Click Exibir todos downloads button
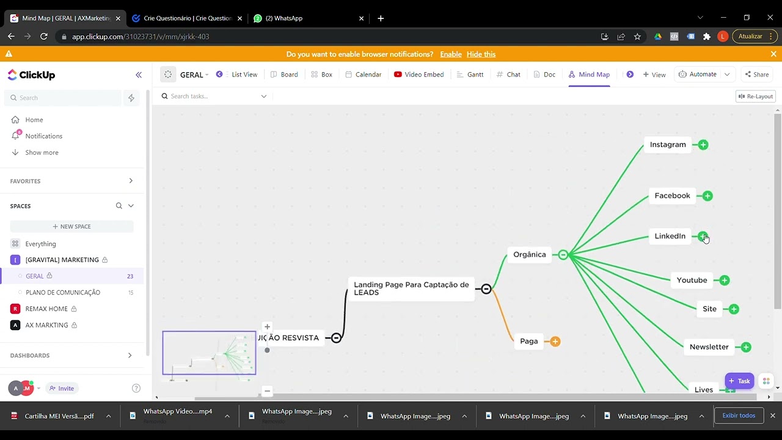The height and width of the screenshot is (440, 782). (x=739, y=416)
